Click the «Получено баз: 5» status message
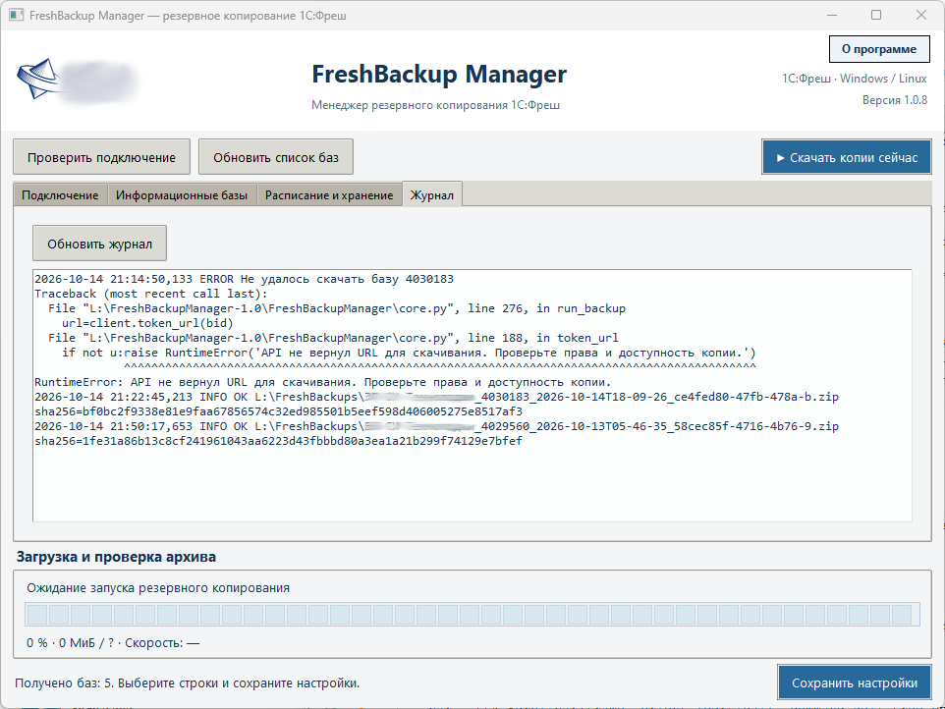Image resolution: width=945 pixels, height=709 pixels. pos(187,683)
